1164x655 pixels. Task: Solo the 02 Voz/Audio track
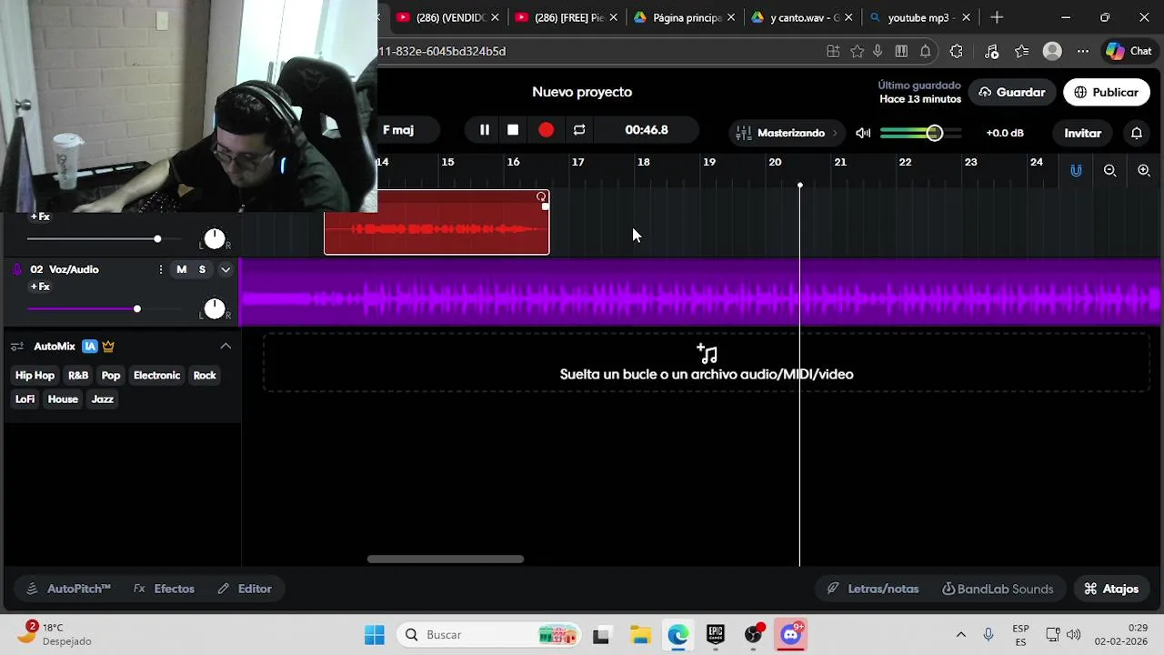202,269
